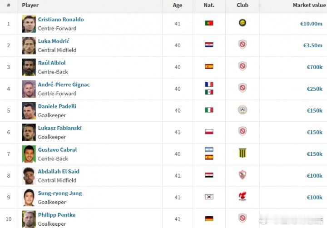Screen dimensions: 327x228
Task: Click Gustavo Cabral's yellow-black striped club crest
Action: click(243, 153)
